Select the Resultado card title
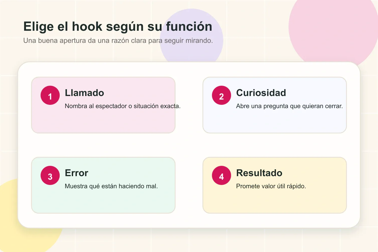Viewport: 378px width, 252px height. [x=259, y=173]
